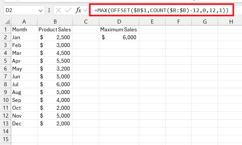Click the Aug cell
Viewport: 242px width, 145px height.
click(24, 92)
